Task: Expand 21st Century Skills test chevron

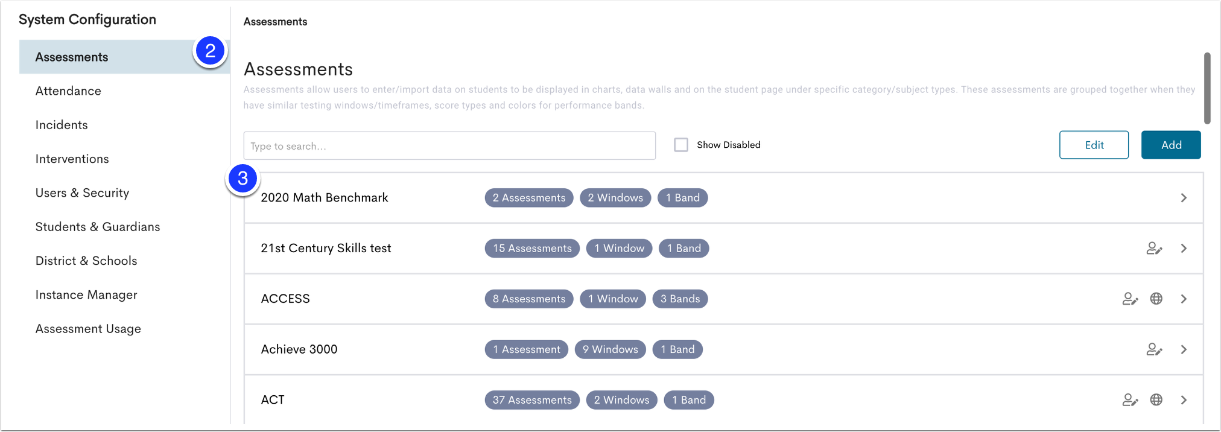Action: [x=1184, y=249]
